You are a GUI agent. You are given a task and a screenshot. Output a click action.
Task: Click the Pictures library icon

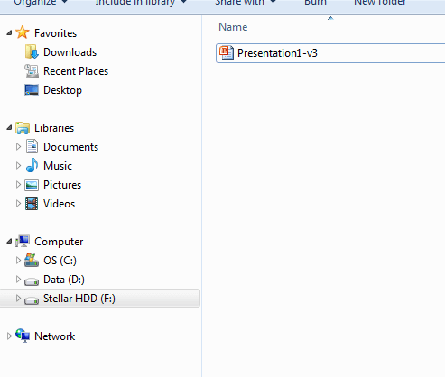tap(32, 185)
